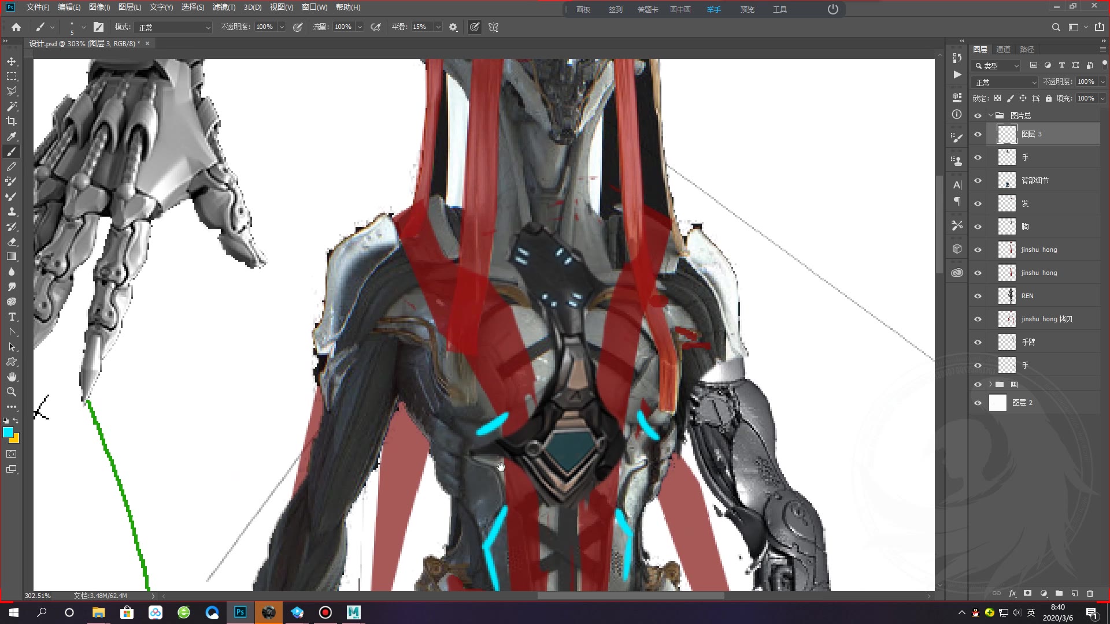This screenshot has height=624, width=1110.
Task: Select the Magic Wand tool
Action: [x=12, y=106]
